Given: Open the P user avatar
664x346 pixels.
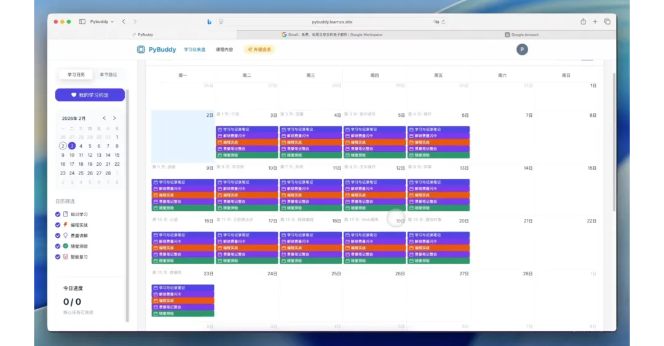Looking at the screenshot, I should pyautogui.click(x=522, y=50).
